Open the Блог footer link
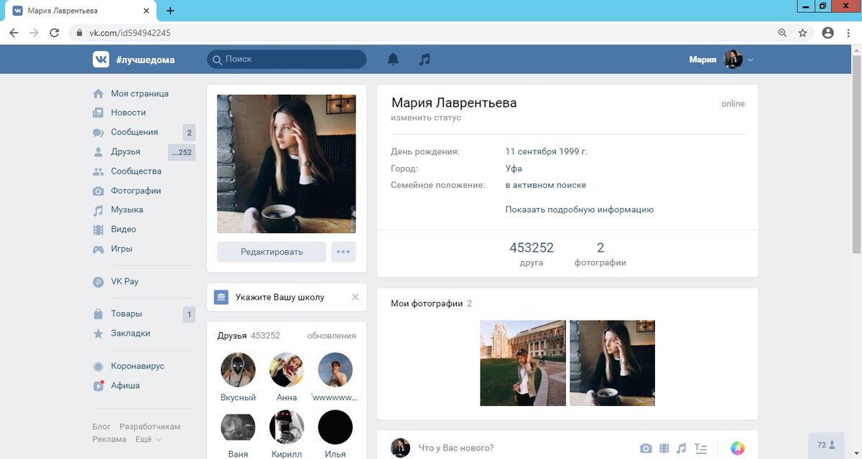The width and height of the screenshot is (862, 459). (x=101, y=427)
